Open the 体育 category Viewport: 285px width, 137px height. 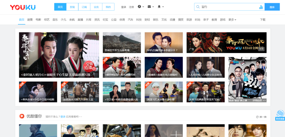(122, 20)
